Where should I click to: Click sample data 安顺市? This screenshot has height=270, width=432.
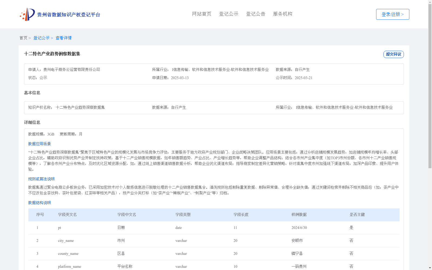tap(297, 241)
